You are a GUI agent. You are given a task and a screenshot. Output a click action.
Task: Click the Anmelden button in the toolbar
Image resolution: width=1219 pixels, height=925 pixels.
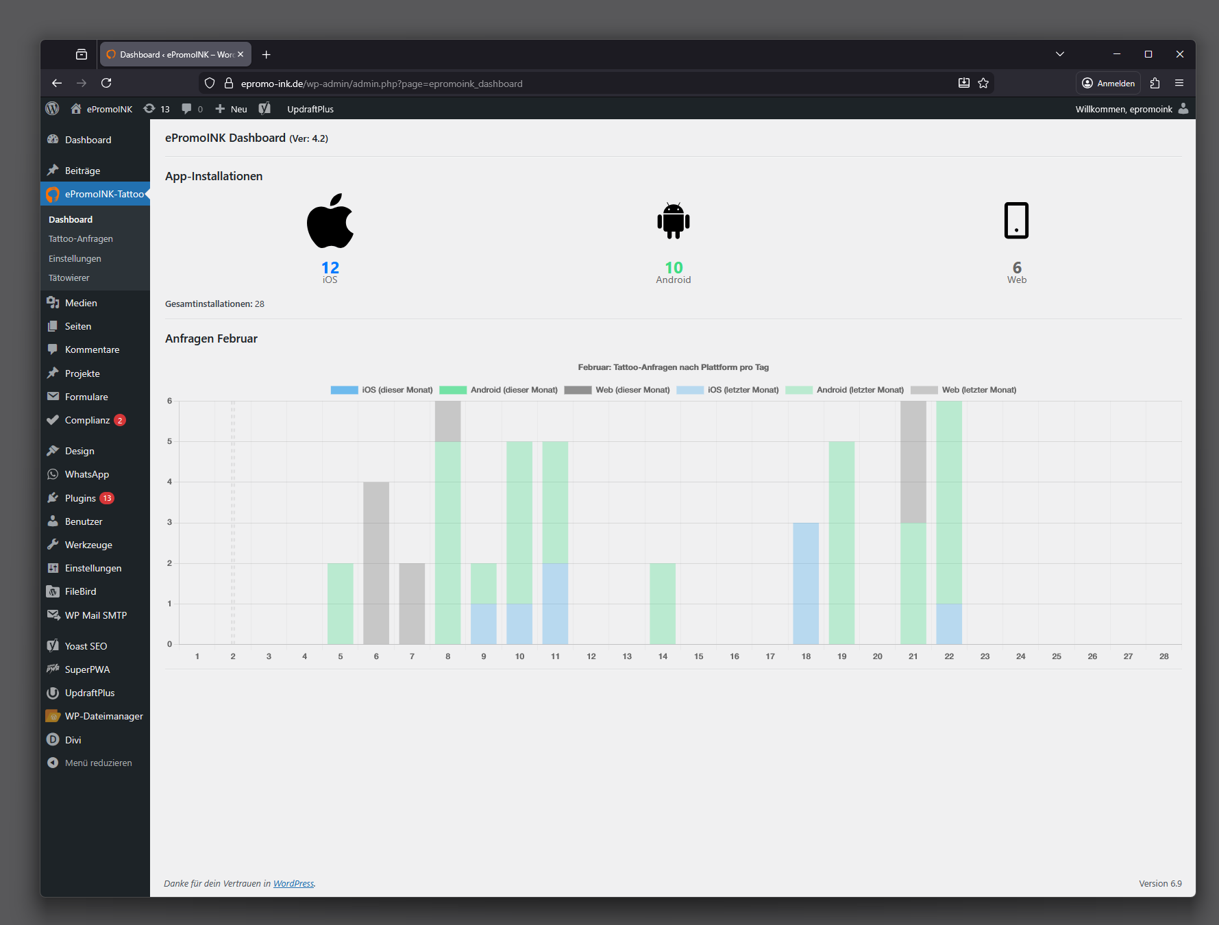[x=1108, y=83]
